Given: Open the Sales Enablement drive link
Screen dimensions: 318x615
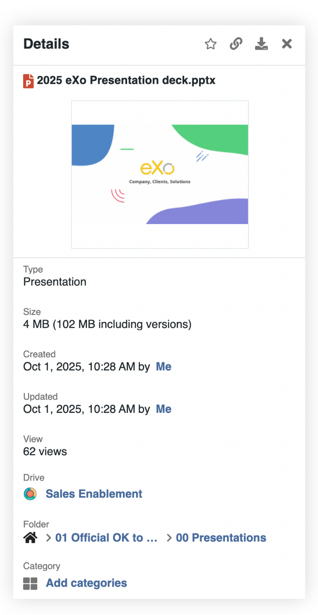Looking at the screenshot, I should click(94, 494).
